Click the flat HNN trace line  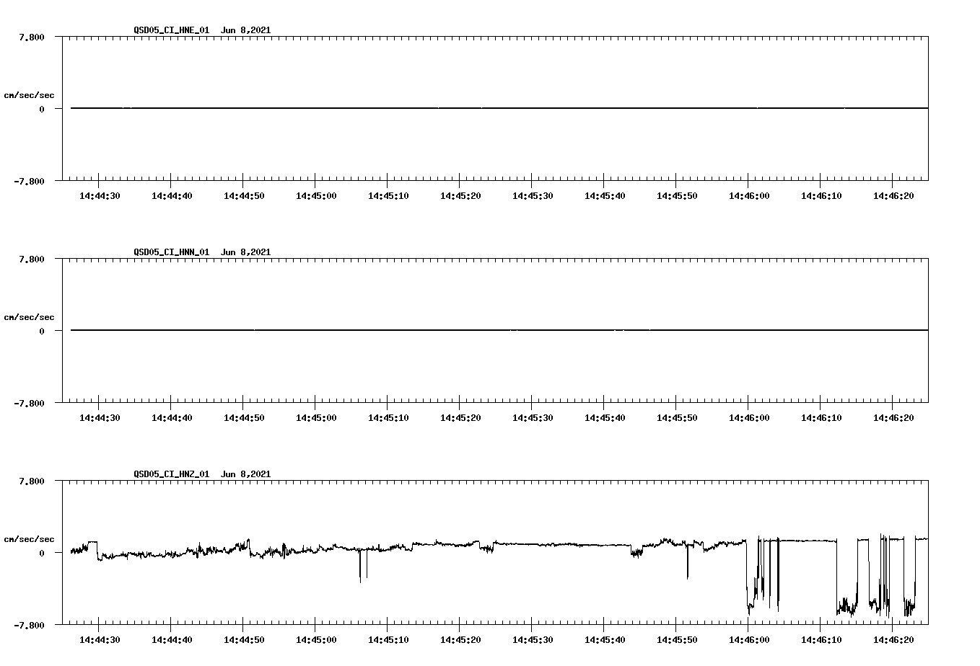tap(499, 330)
